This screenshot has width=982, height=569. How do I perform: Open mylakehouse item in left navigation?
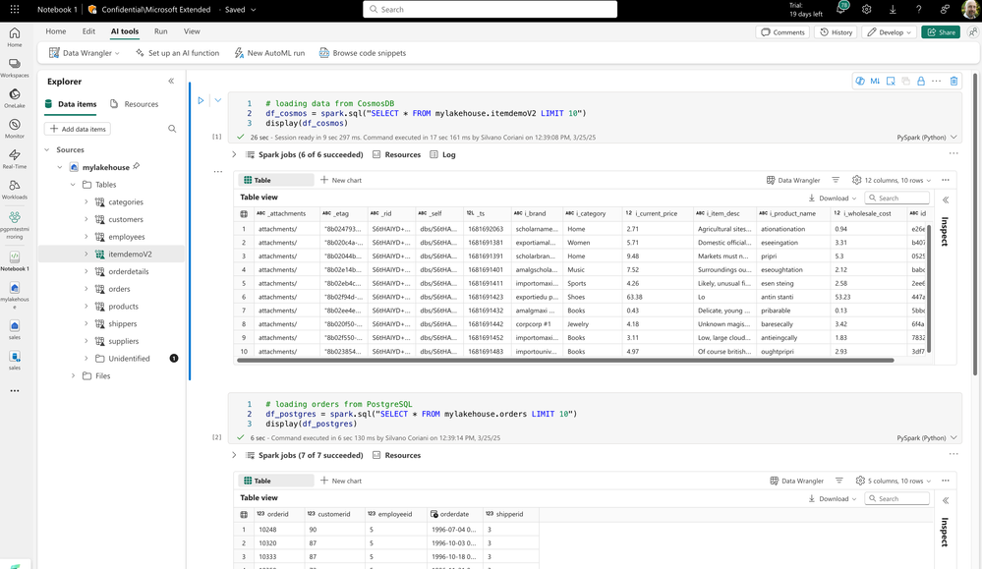coord(15,295)
